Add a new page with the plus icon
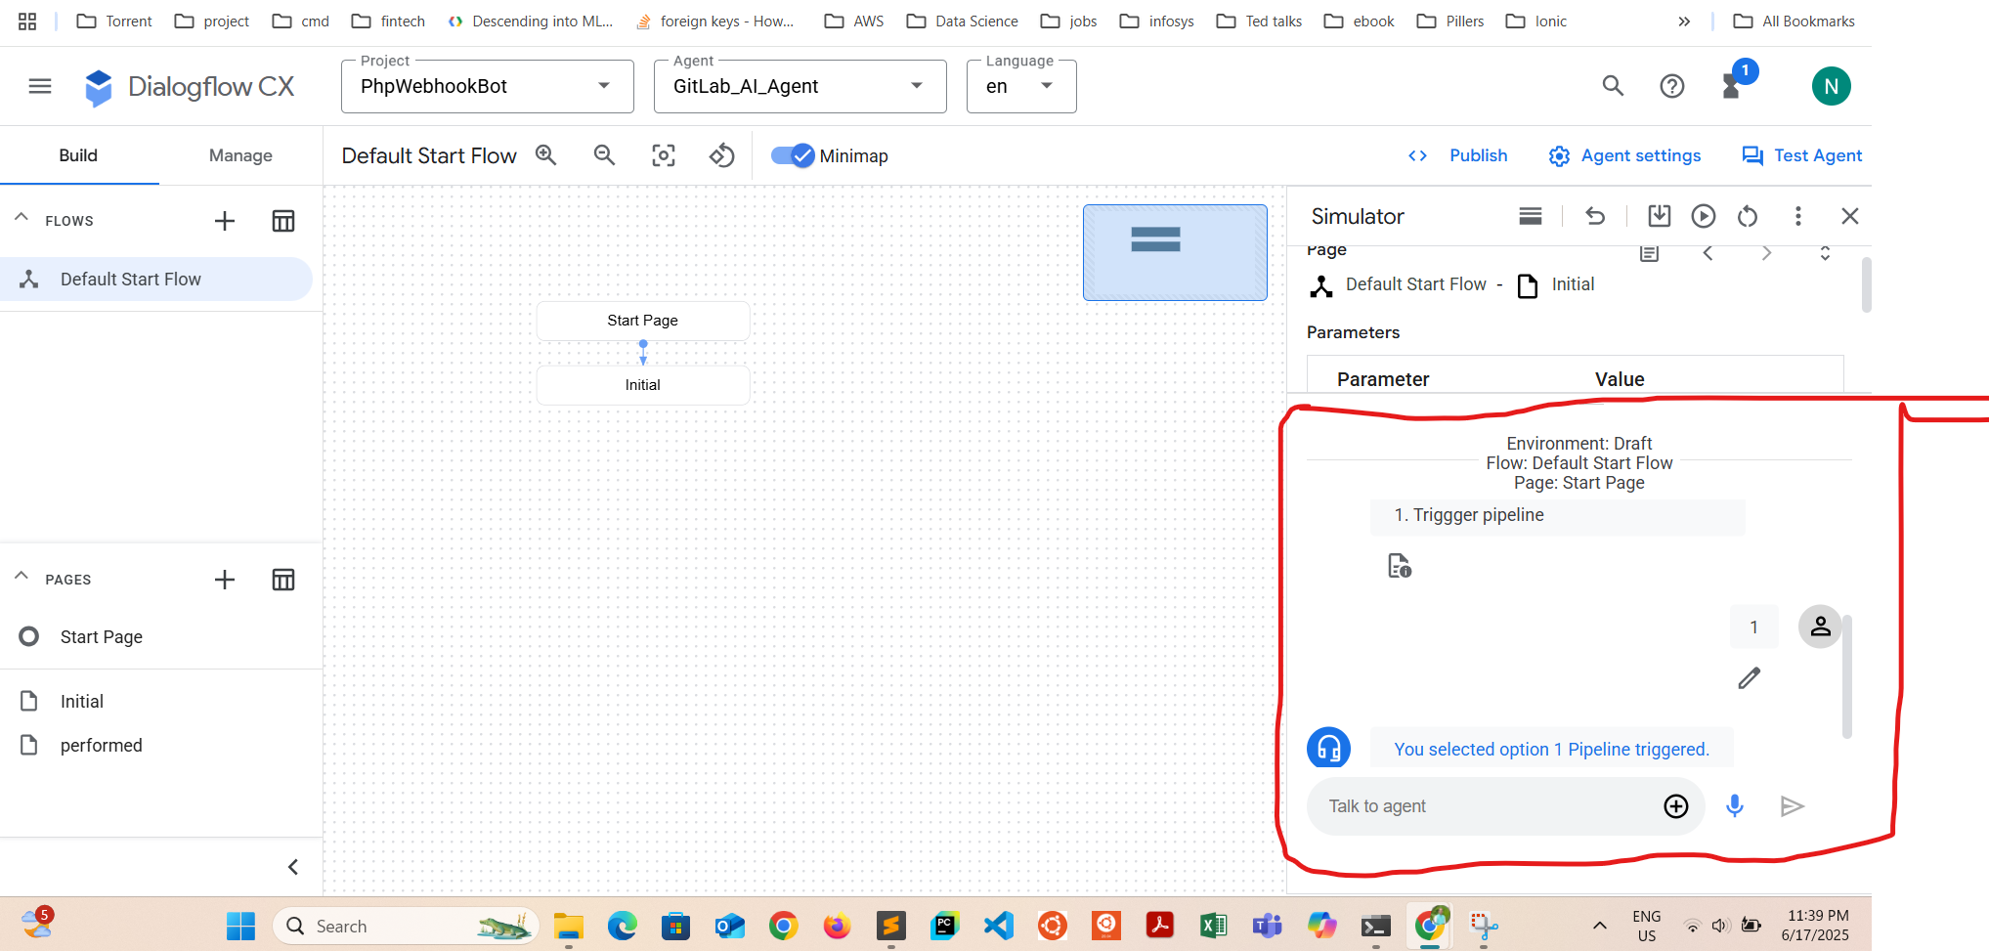1989x951 pixels. click(x=225, y=580)
